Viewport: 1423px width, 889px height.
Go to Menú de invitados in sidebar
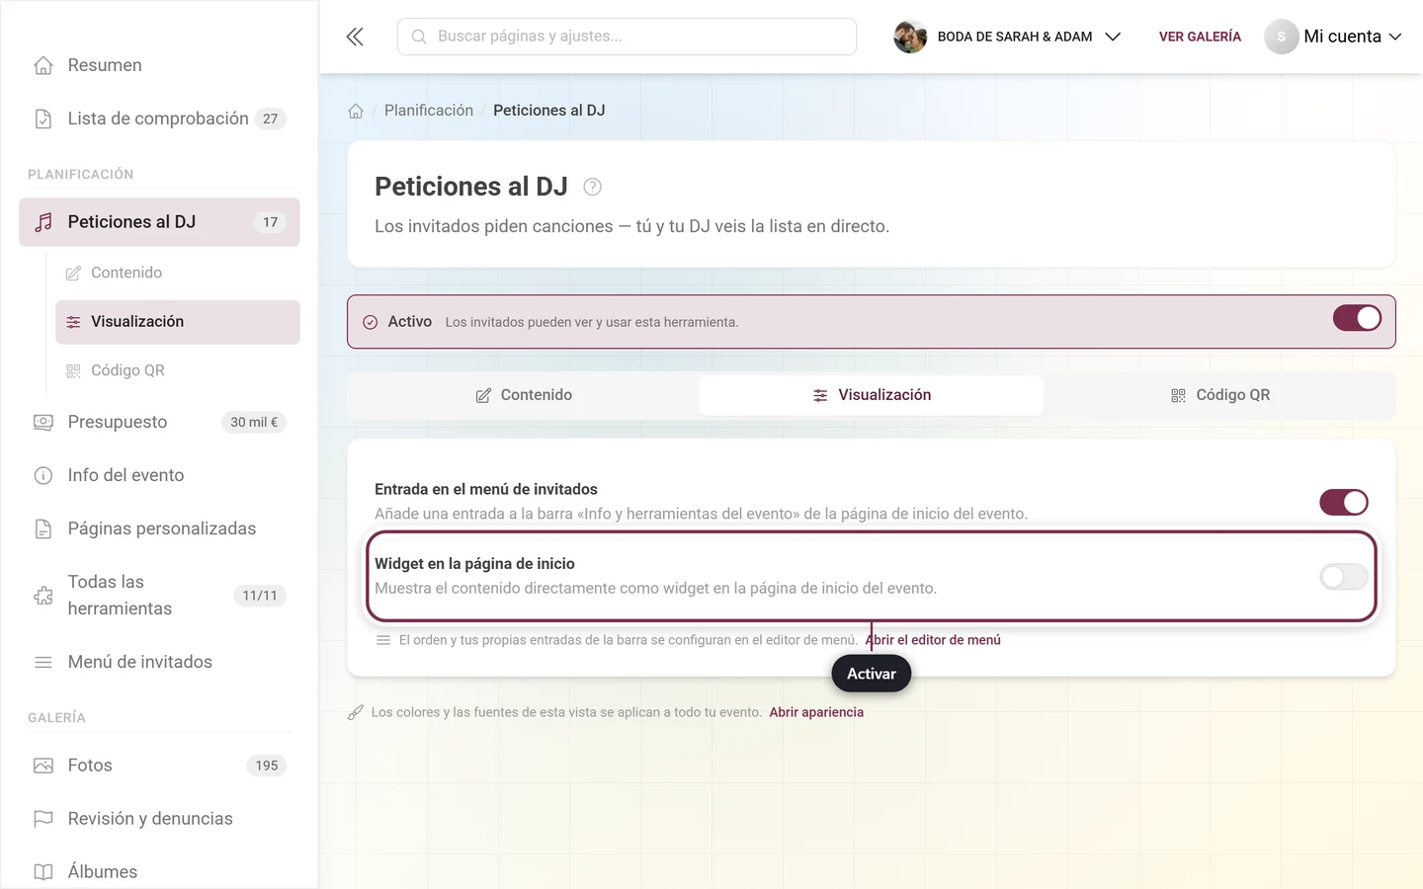point(159,662)
